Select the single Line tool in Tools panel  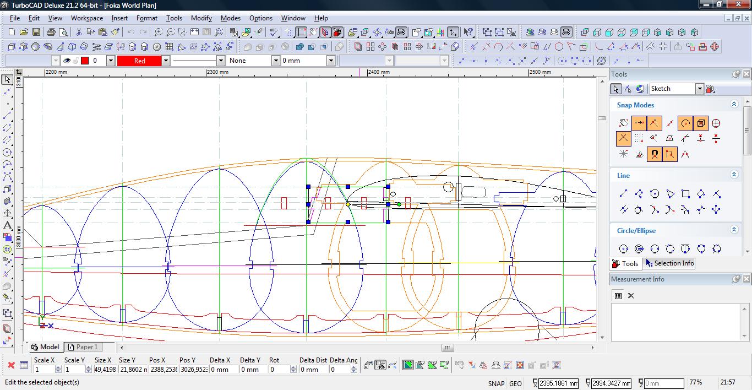[x=623, y=194]
